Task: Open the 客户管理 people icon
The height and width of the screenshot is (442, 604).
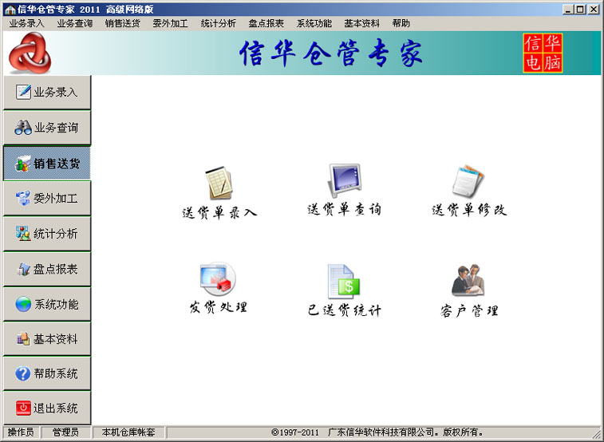Action: click(x=468, y=280)
